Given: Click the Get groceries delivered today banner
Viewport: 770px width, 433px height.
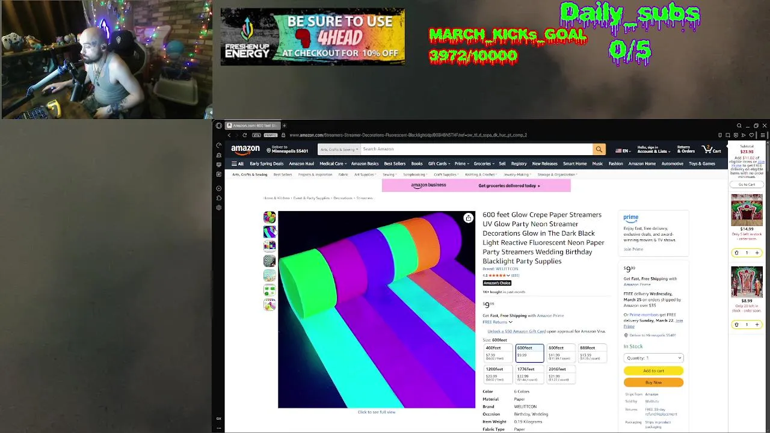Looking at the screenshot, I should [x=476, y=185].
